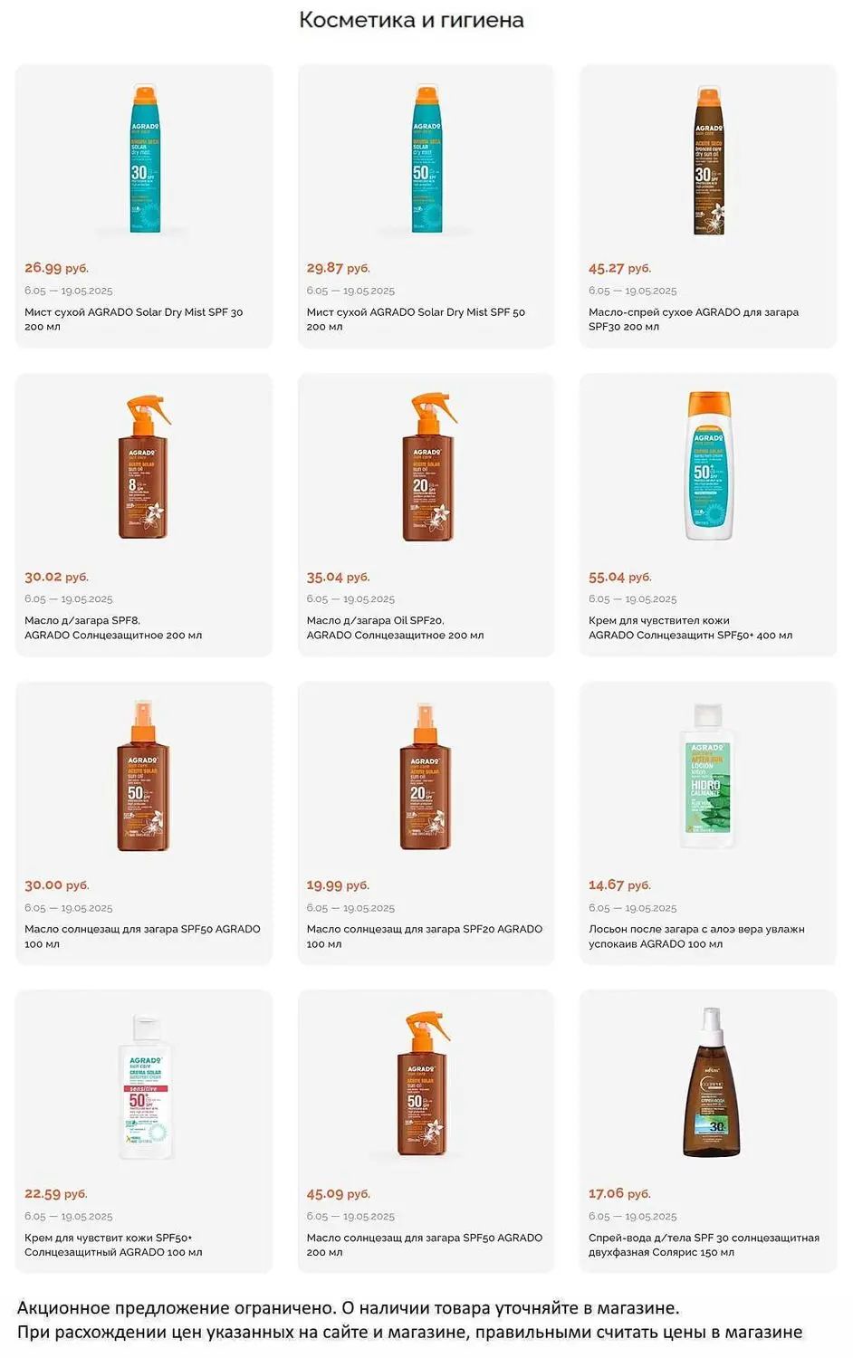Image resolution: width=853 pixels, height=1358 pixels.
Task: Open the AGRADO Solar Dry Mist SPF 30 image
Action: [144, 159]
